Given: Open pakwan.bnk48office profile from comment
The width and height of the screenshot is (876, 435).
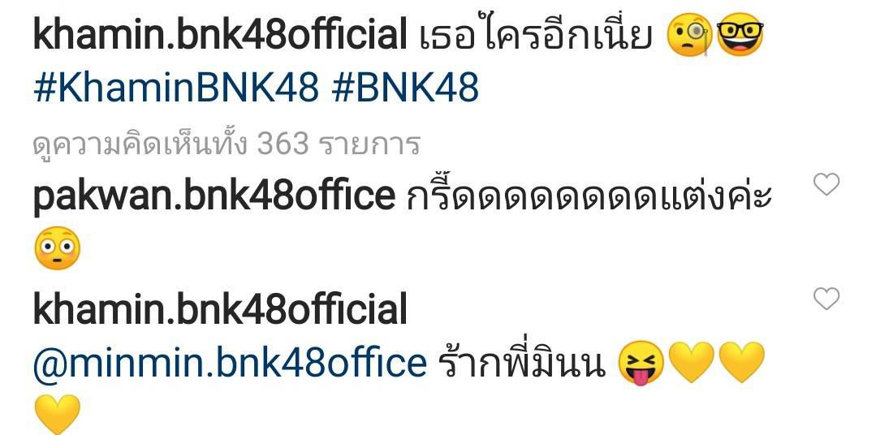Looking at the screenshot, I should 214,196.
